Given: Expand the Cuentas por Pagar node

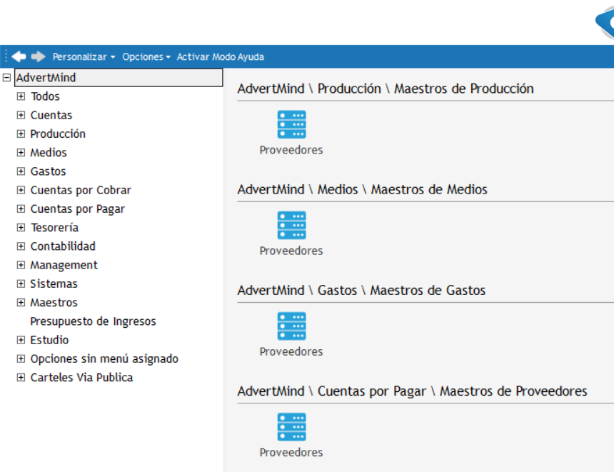Looking at the screenshot, I should point(21,209).
